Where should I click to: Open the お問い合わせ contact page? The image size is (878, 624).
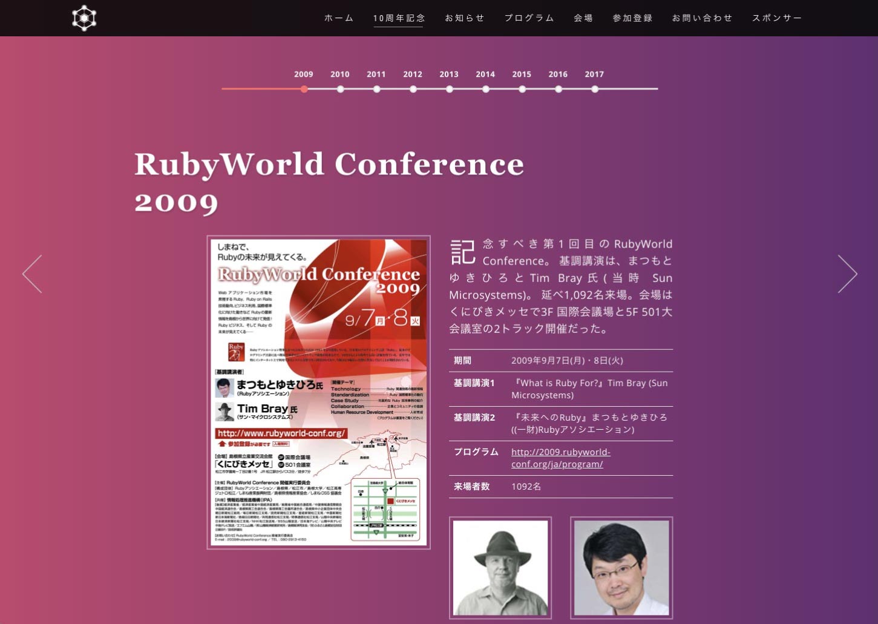coord(702,18)
